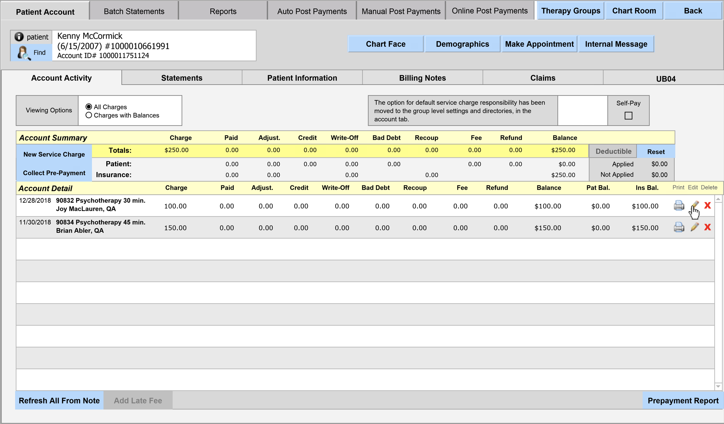Edit the 12/28/2018 charge with pencil icon
The height and width of the screenshot is (424, 724).
tap(694, 205)
